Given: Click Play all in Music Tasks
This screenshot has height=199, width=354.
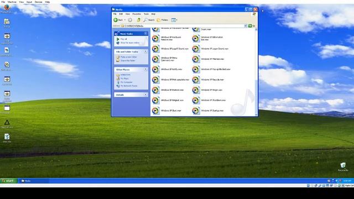Looking at the screenshot, I should pyautogui.click(x=123, y=39).
